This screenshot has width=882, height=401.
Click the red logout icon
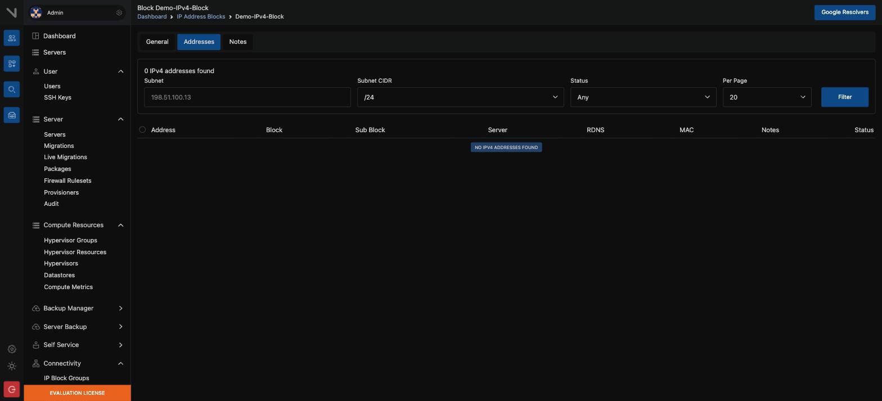click(x=12, y=389)
